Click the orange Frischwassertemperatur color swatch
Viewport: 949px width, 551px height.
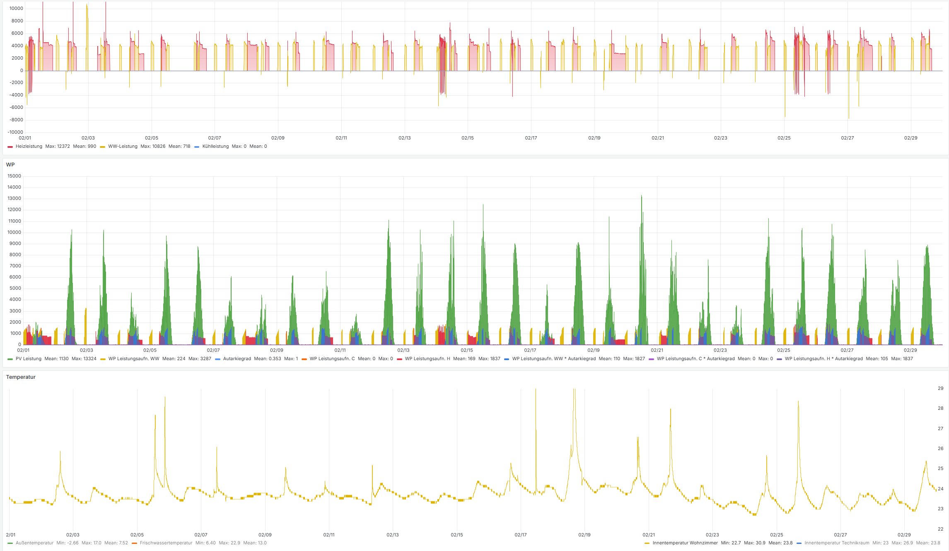(134, 543)
